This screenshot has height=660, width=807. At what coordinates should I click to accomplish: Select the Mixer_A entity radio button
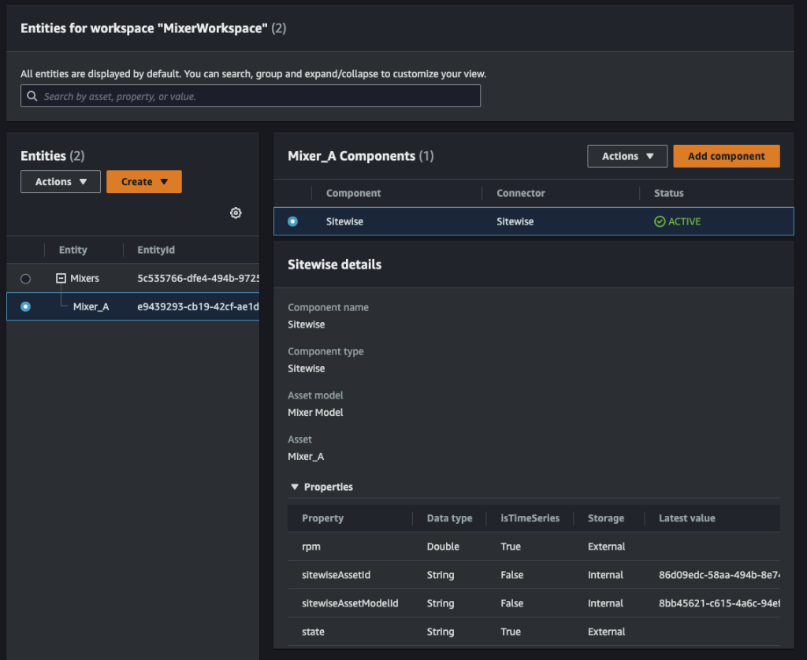pyautogui.click(x=26, y=306)
